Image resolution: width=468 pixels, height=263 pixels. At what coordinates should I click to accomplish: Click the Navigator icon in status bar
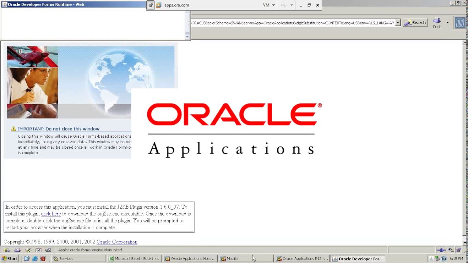pyautogui.click(x=7, y=250)
